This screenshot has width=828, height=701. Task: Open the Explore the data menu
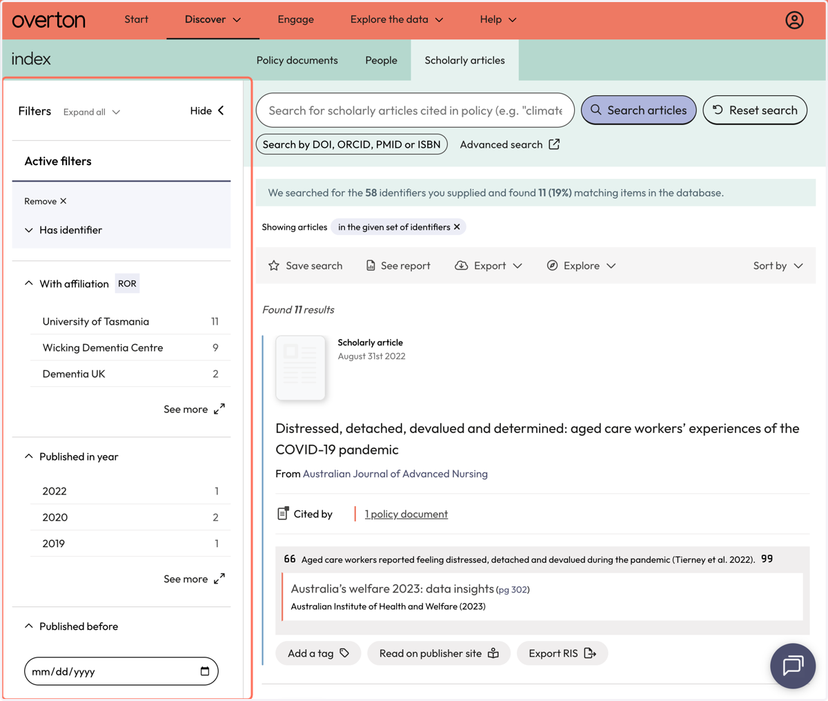[x=397, y=19]
